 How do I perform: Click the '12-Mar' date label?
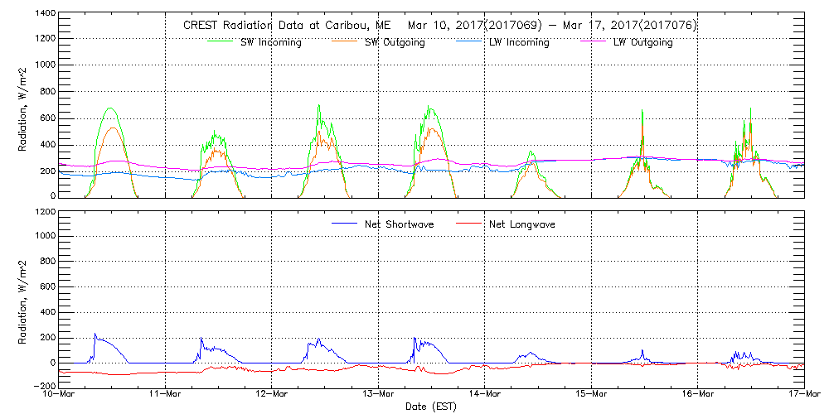pyautogui.click(x=272, y=395)
